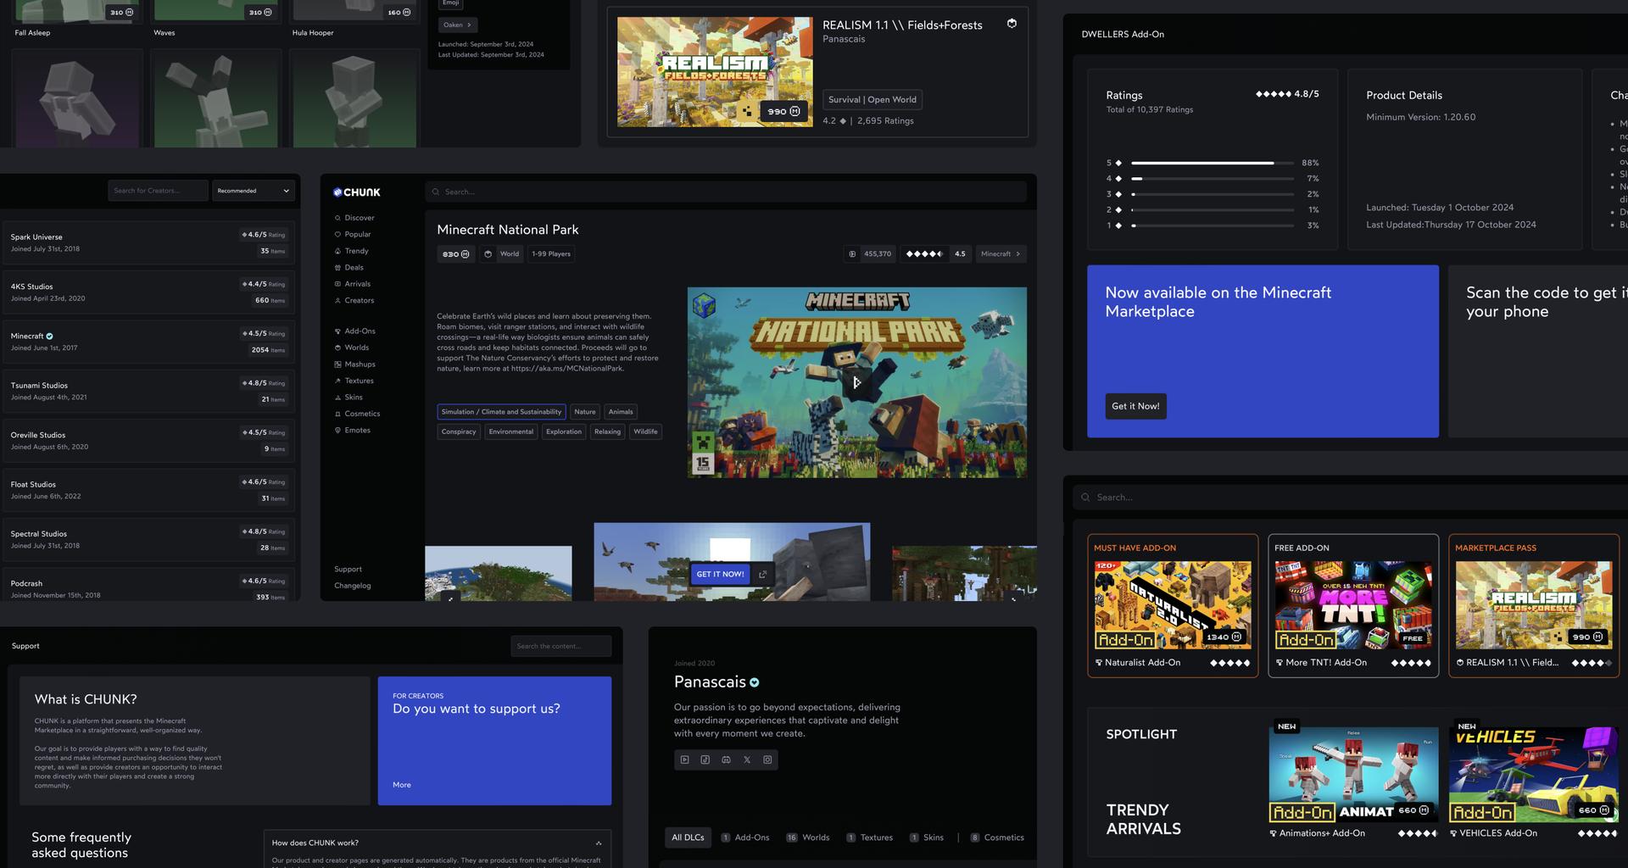Click the 'Search the content...' field on Support

coord(561,646)
